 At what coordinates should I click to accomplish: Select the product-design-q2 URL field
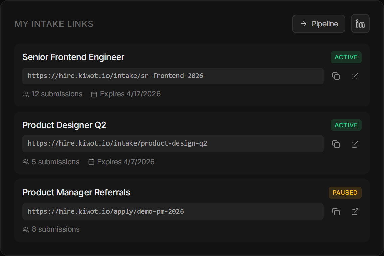coord(173,144)
